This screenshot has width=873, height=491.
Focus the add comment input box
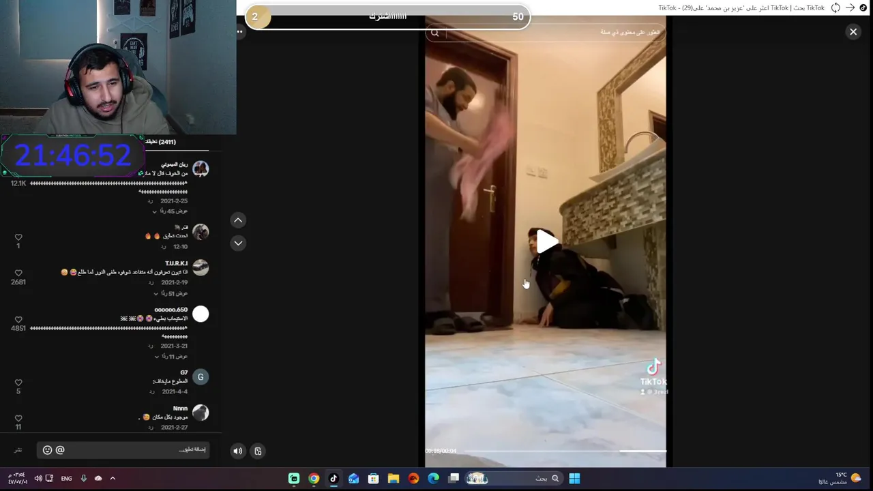point(123,449)
